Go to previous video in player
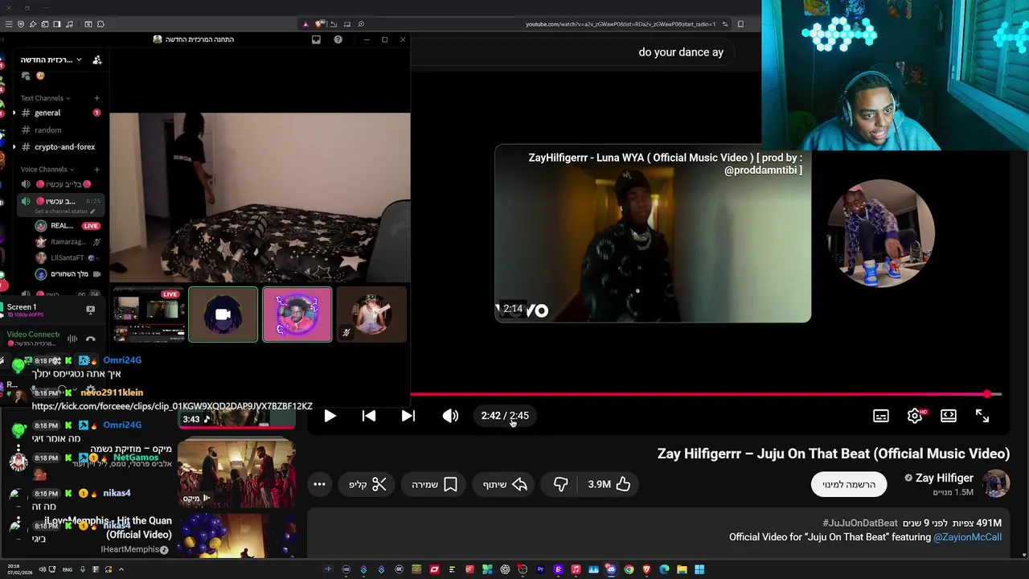The image size is (1029, 579). click(369, 416)
